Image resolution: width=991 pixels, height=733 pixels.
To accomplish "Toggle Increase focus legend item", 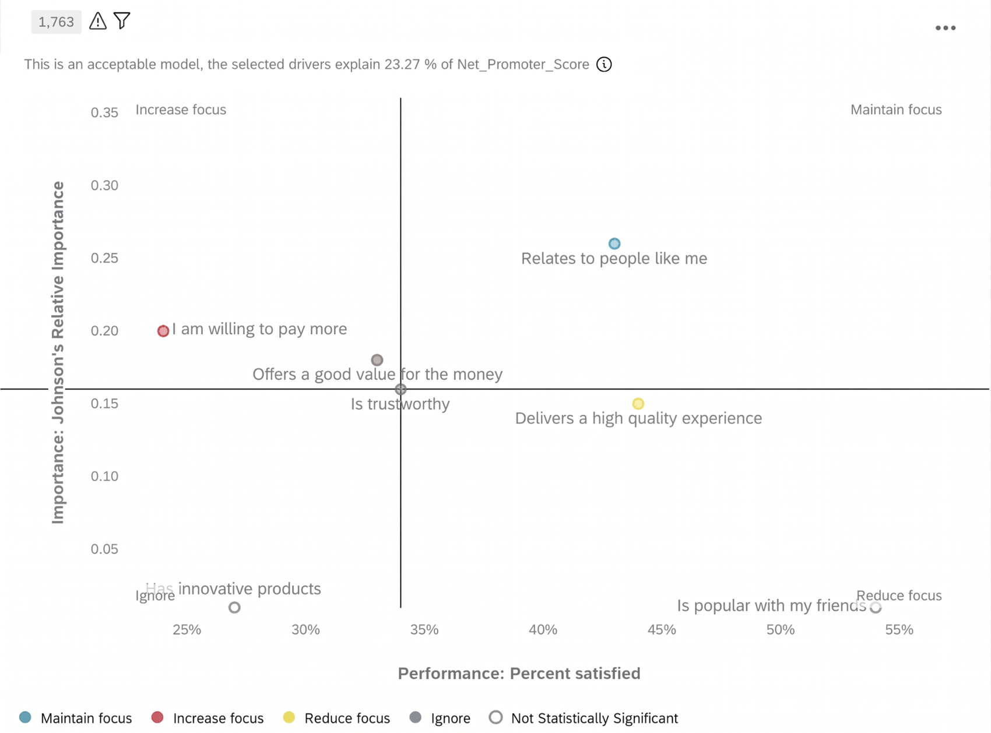I will [208, 718].
